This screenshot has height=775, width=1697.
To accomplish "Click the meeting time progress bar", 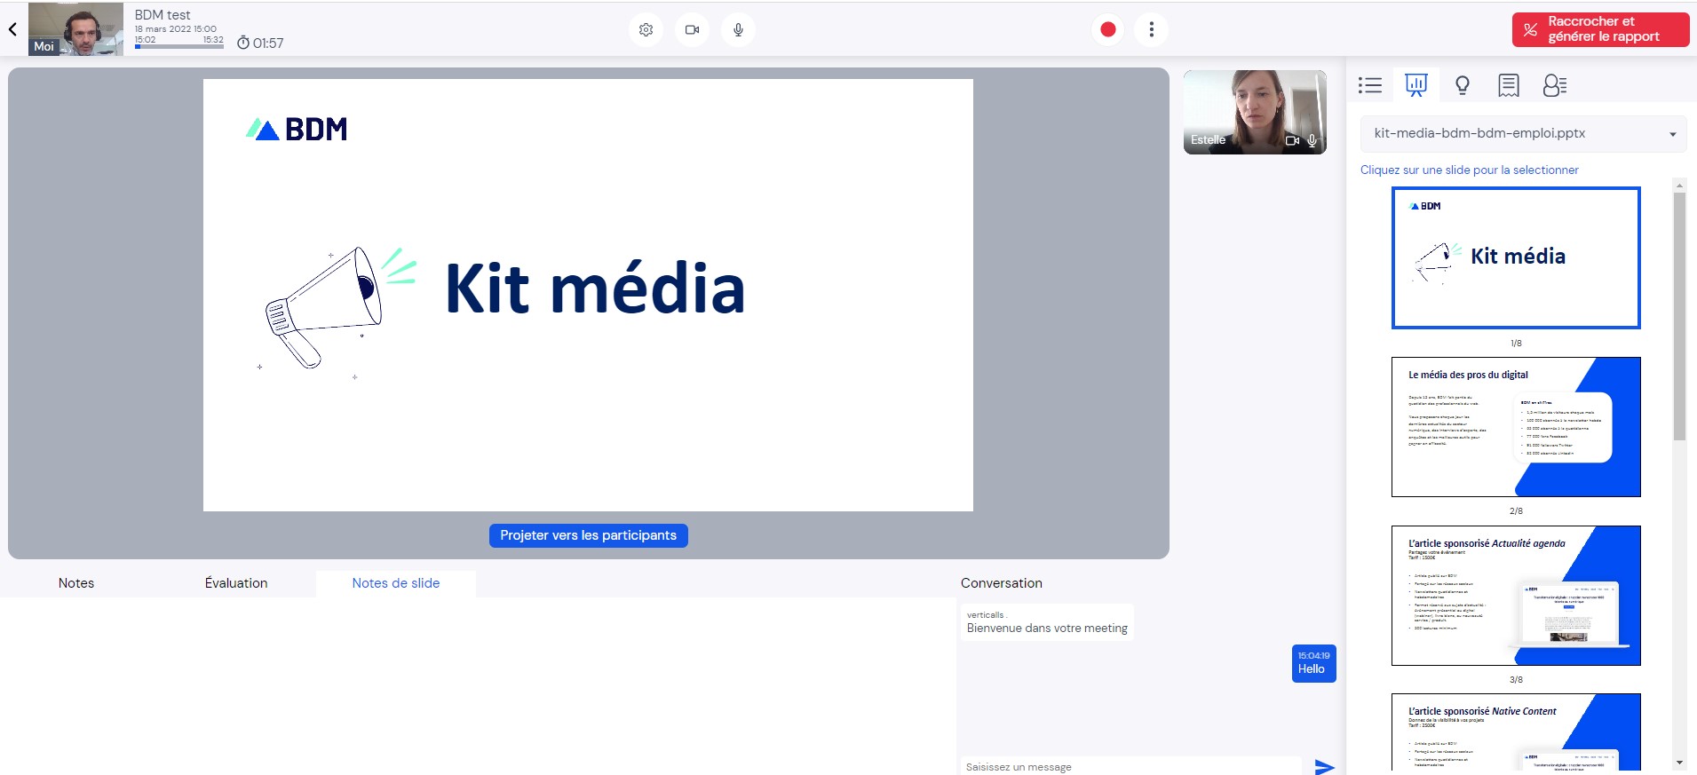I will 178,46.
